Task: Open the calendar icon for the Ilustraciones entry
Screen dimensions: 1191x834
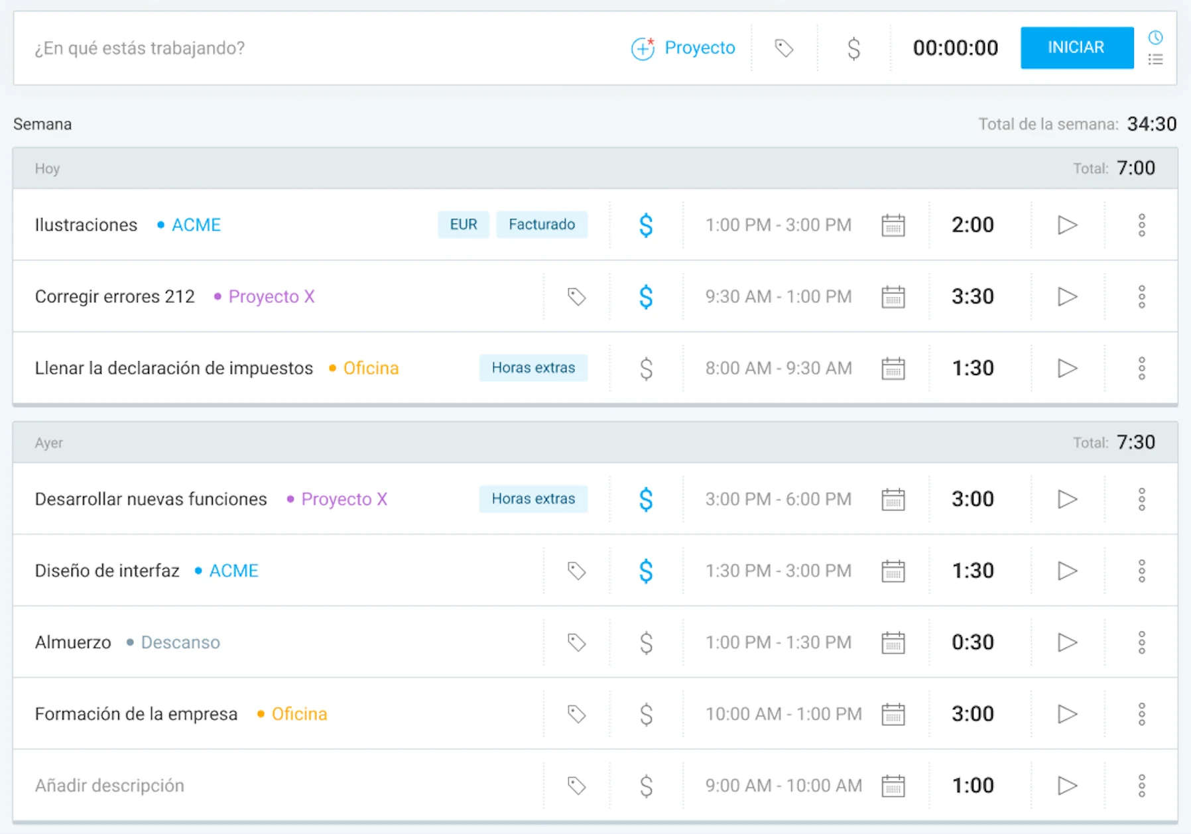Action: (x=893, y=225)
